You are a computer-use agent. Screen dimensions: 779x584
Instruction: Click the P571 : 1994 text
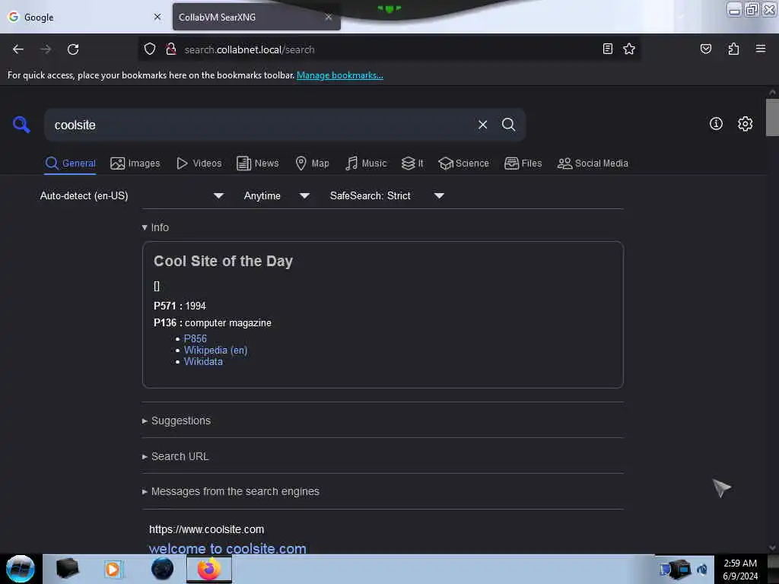click(x=180, y=306)
